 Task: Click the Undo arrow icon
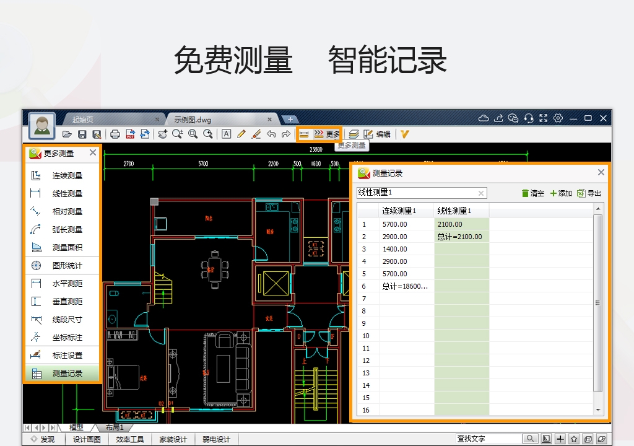click(272, 133)
